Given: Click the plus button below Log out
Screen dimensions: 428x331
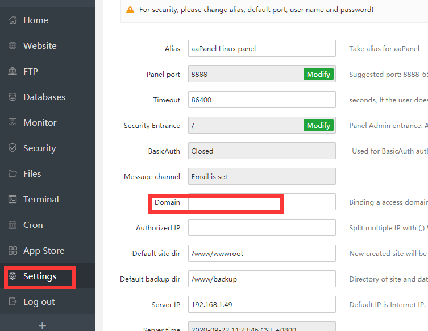Looking at the screenshot, I should pyautogui.click(x=42, y=326).
